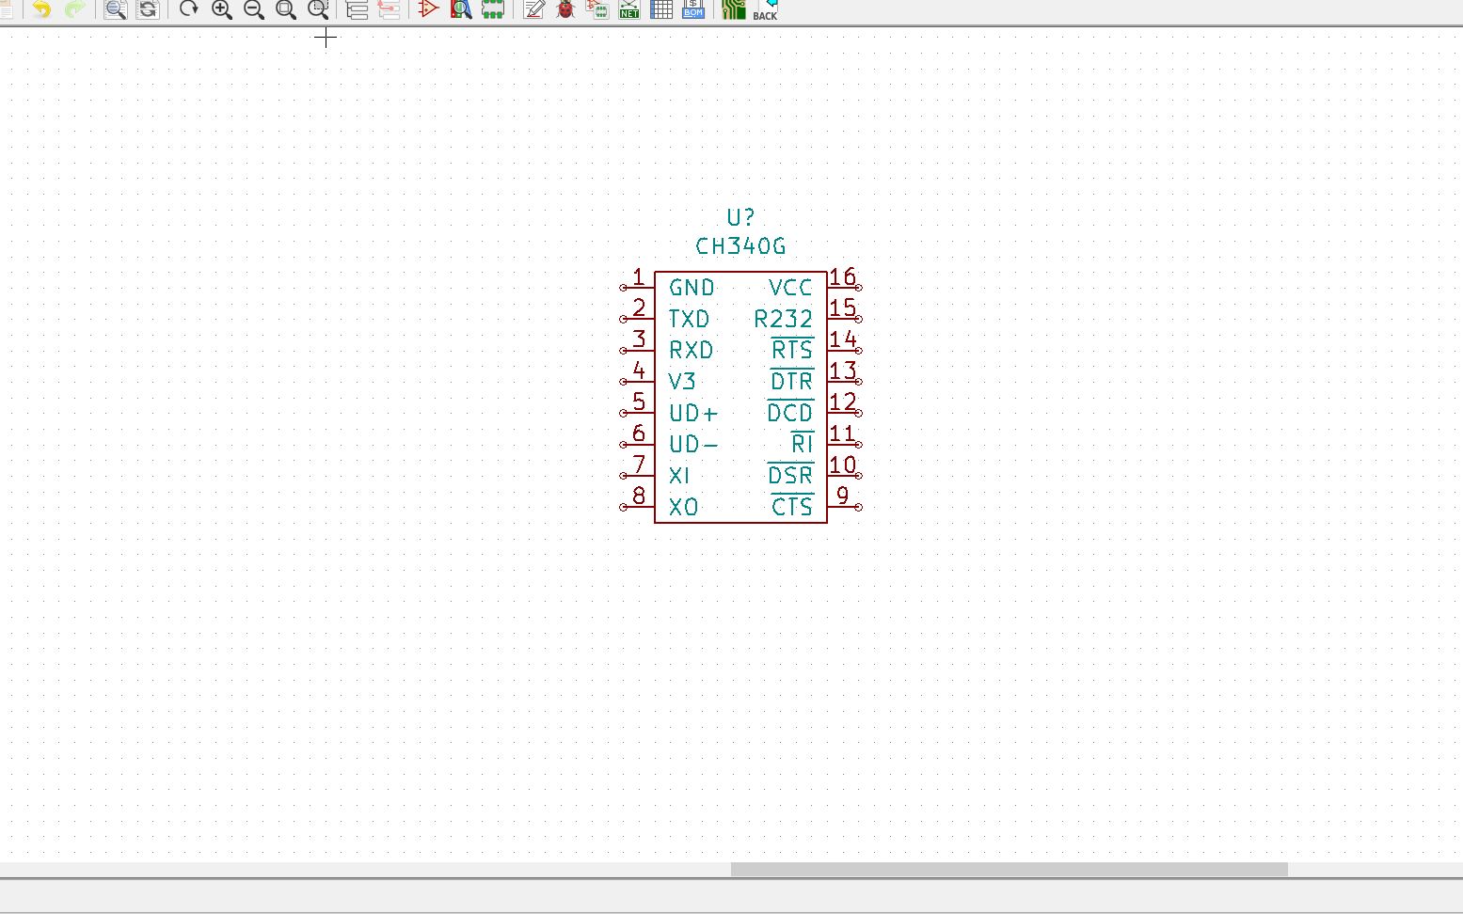Viewport: 1463px width, 914px height.
Task: Click the UD+ pin label
Action: pos(693,413)
